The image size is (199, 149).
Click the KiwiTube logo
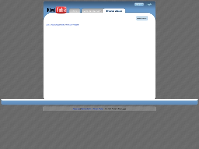(57, 10)
